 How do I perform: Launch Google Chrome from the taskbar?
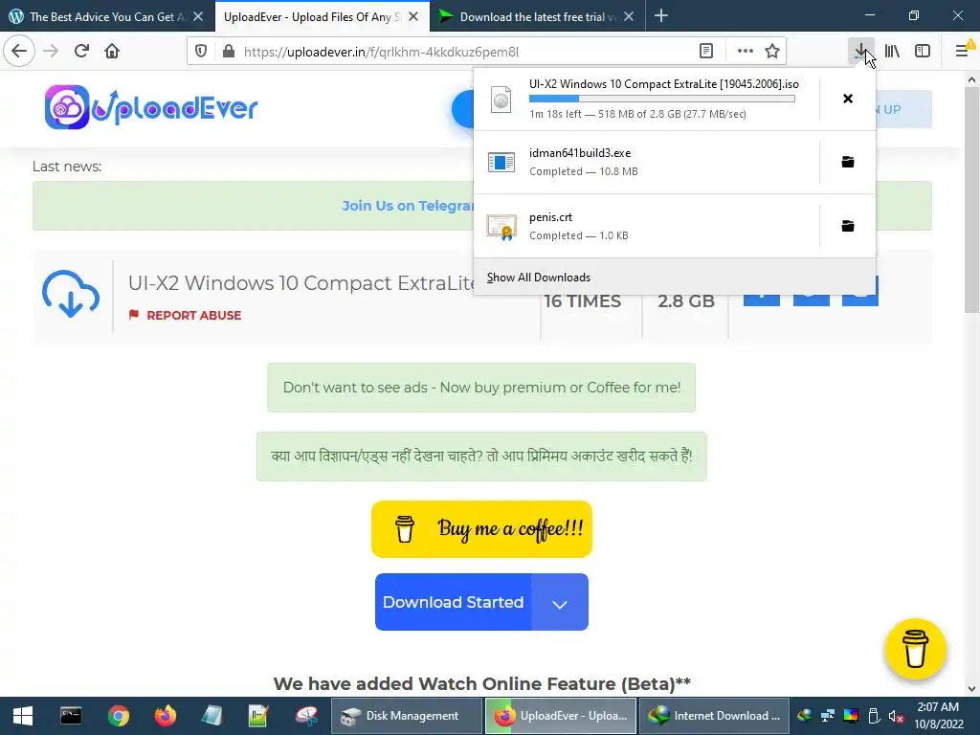pyautogui.click(x=118, y=716)
